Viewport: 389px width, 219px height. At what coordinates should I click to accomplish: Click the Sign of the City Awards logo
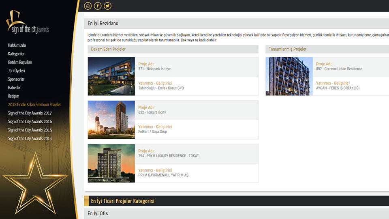point(27,22)
